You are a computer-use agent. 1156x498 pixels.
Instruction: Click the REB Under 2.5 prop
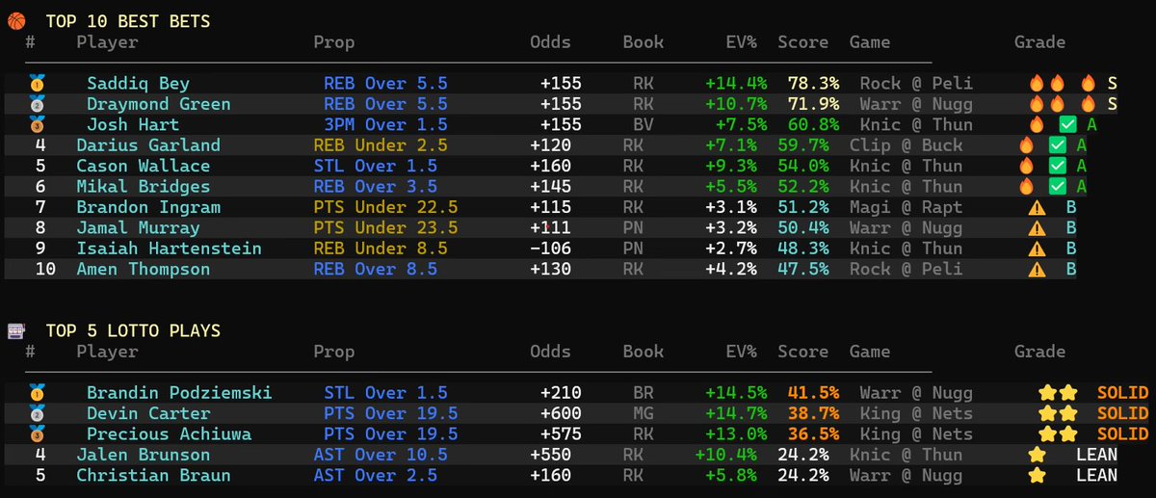tap(381, 145)
